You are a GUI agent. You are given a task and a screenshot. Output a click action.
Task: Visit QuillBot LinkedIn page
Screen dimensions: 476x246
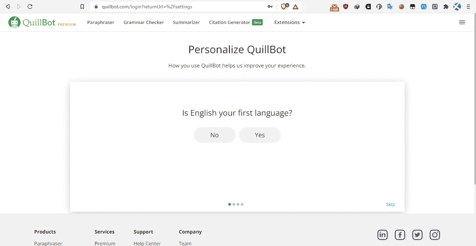[x=383, y=235]
